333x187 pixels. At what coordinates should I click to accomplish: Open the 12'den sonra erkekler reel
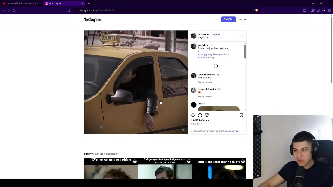pos(111,168)
